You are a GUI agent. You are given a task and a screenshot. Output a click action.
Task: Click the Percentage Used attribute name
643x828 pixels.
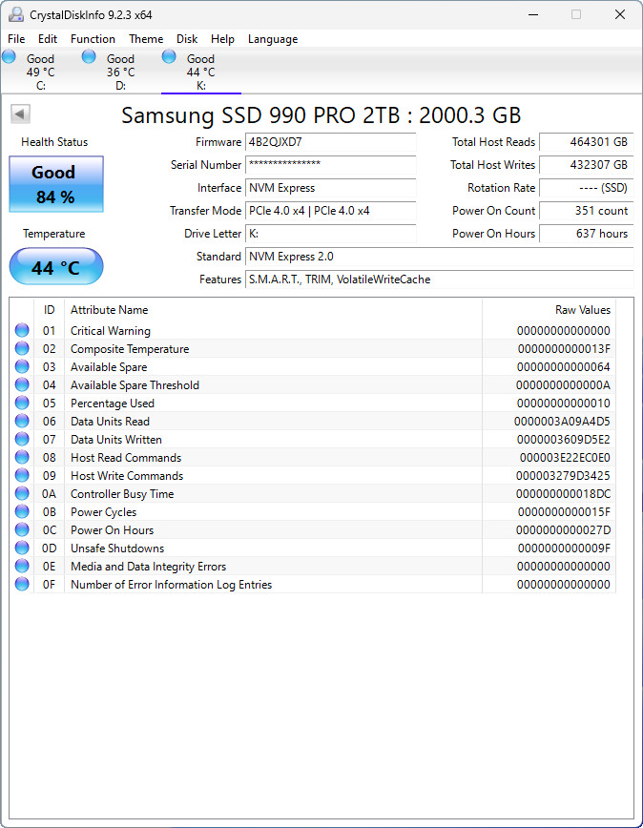pyautogui.click(x=113, y=404)
